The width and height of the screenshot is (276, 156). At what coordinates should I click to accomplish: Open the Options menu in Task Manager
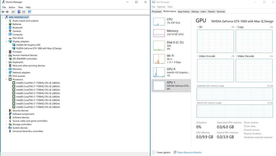click(161, 7)
